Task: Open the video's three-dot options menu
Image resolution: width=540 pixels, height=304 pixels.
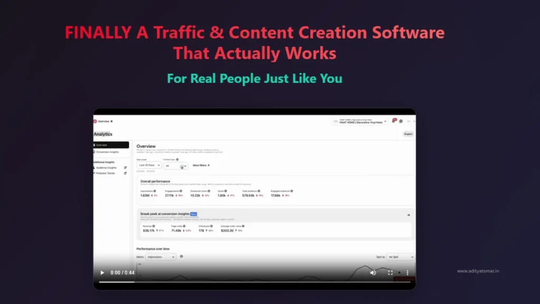Action: [x=407, y=273]
